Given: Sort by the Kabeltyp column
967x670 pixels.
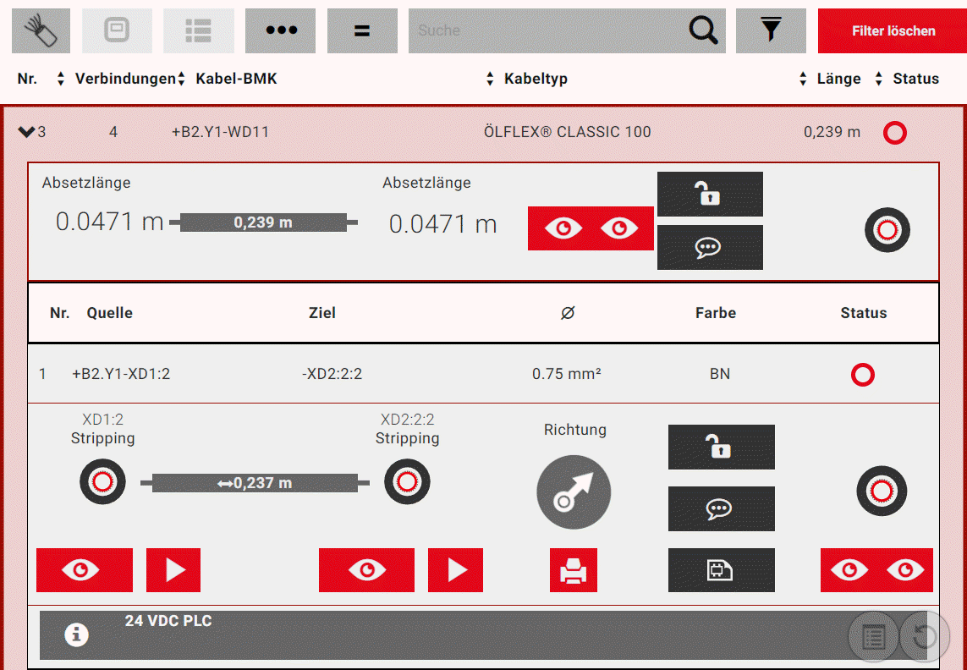Looking at the screenshot, I should coord(536,79).
